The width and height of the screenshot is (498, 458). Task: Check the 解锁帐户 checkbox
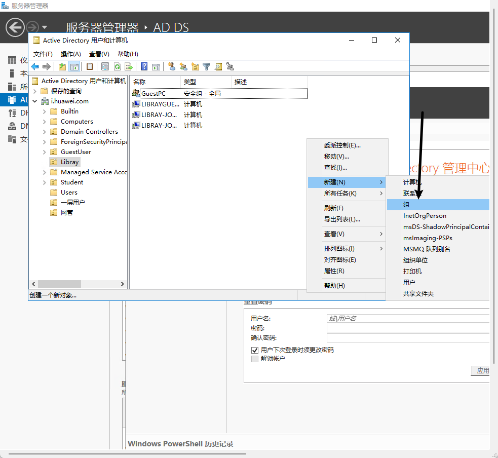[x=255, y=359]
